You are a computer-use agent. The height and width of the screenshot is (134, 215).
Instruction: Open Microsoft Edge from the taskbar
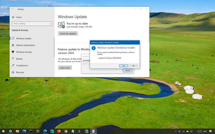pos(45,131)
